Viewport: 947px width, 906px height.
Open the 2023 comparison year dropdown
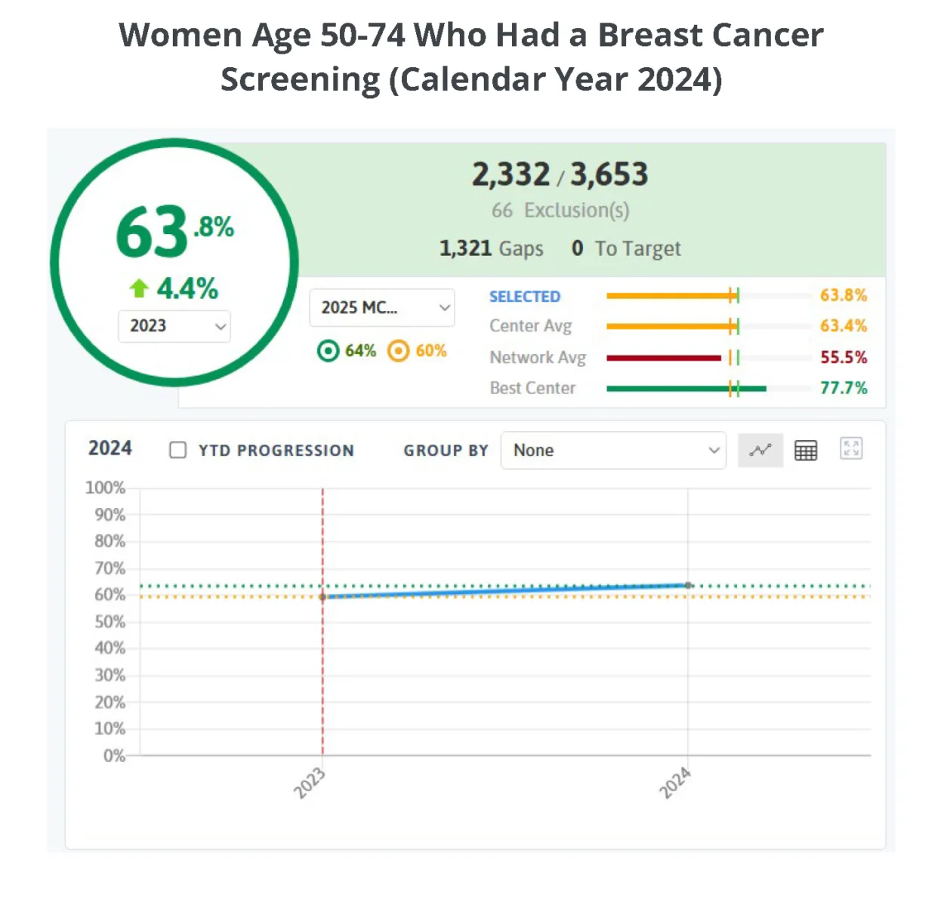click(x=174, y=326)
